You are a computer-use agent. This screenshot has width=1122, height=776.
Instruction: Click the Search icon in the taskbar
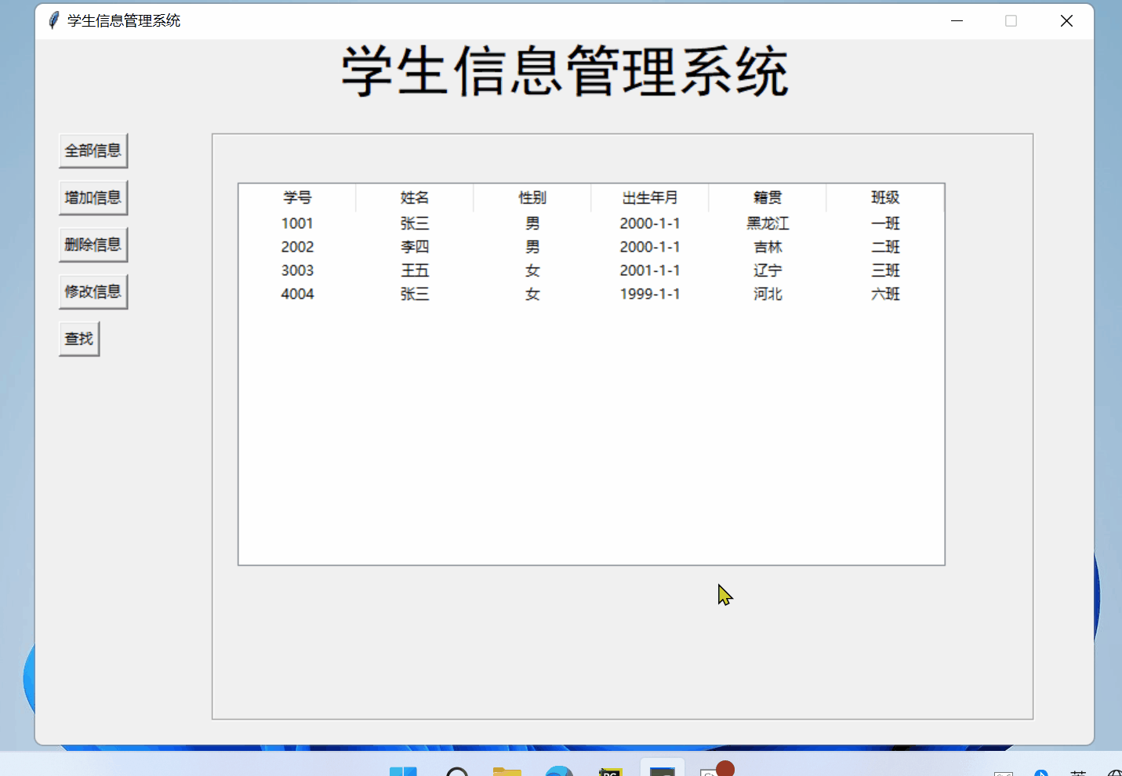[x=458, y=772]
